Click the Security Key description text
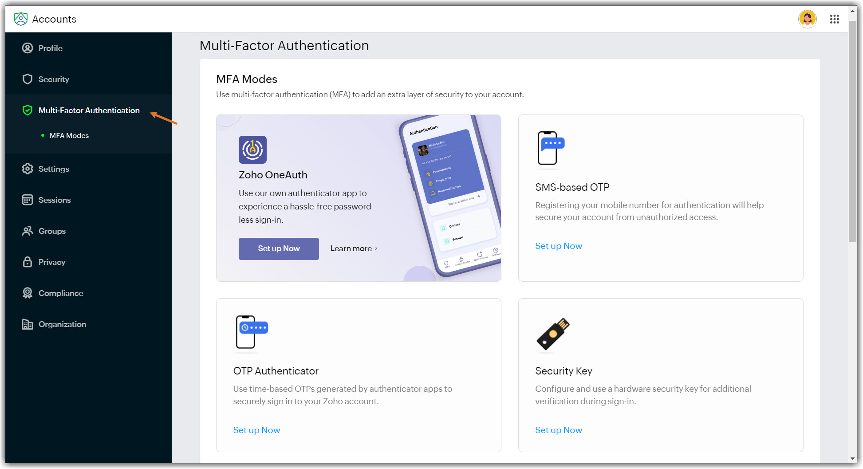The height and width of the screenshot is (469, 863). 643,395
